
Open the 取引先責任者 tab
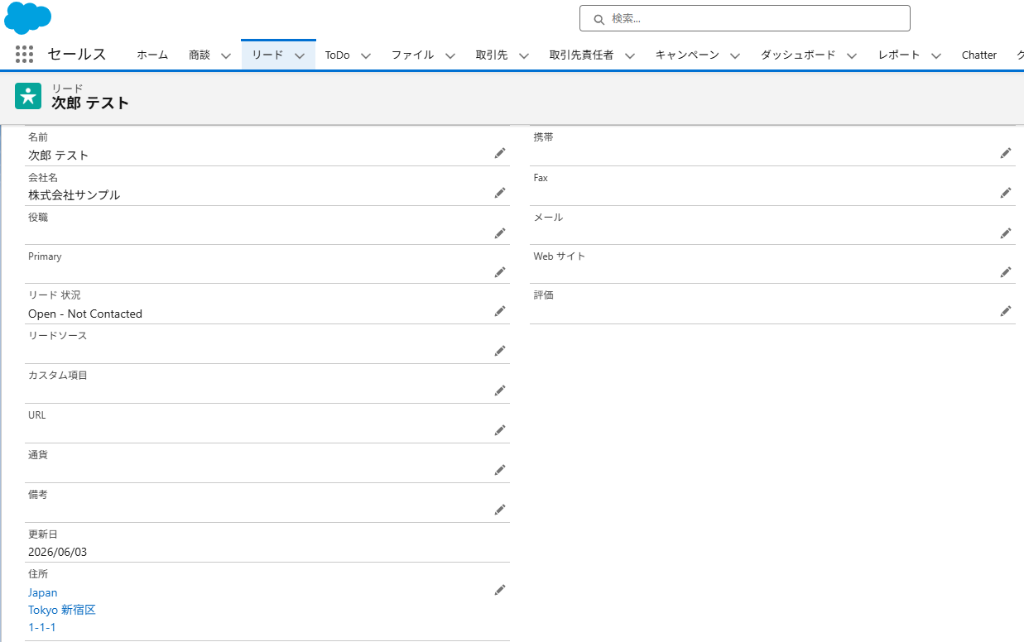(x=581, y=55)
